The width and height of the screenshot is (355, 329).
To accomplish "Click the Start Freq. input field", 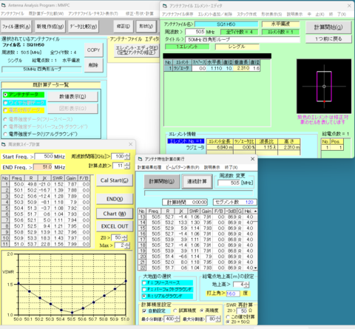I will coord(44,157).
